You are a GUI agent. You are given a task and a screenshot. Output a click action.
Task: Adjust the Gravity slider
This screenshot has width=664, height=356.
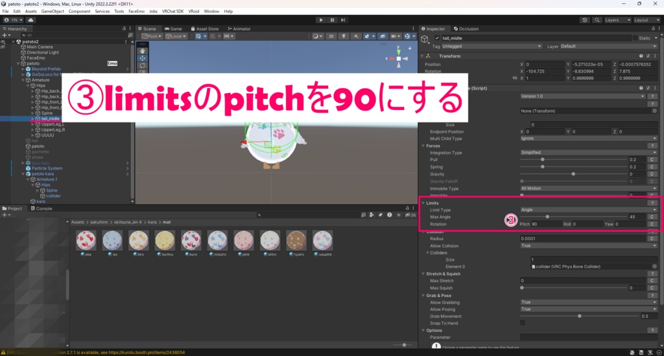click(x=573, y=173)
